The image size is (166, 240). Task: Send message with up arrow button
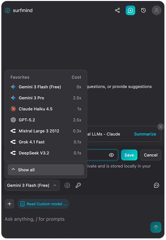point(156,227)
